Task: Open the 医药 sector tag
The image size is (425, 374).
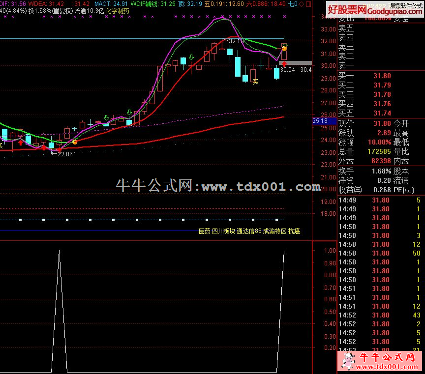Action: point(205,231)
